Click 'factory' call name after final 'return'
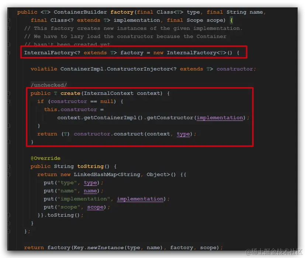Image resolution: width=305 pixels, height=258 pixels. 59,248
